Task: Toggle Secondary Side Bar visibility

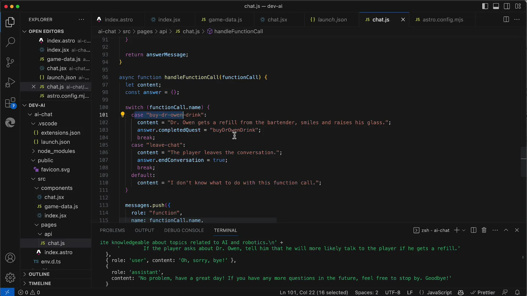Action: pyautogui.click(x=507, y=6)
